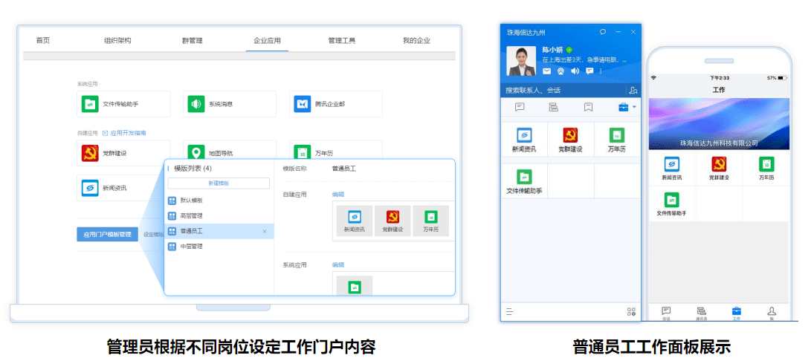Click the 新建模版 button
The width and height of the screenshot is (811, 361).
point(219,183)
